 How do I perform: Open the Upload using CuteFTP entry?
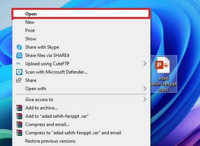(81, 64)
